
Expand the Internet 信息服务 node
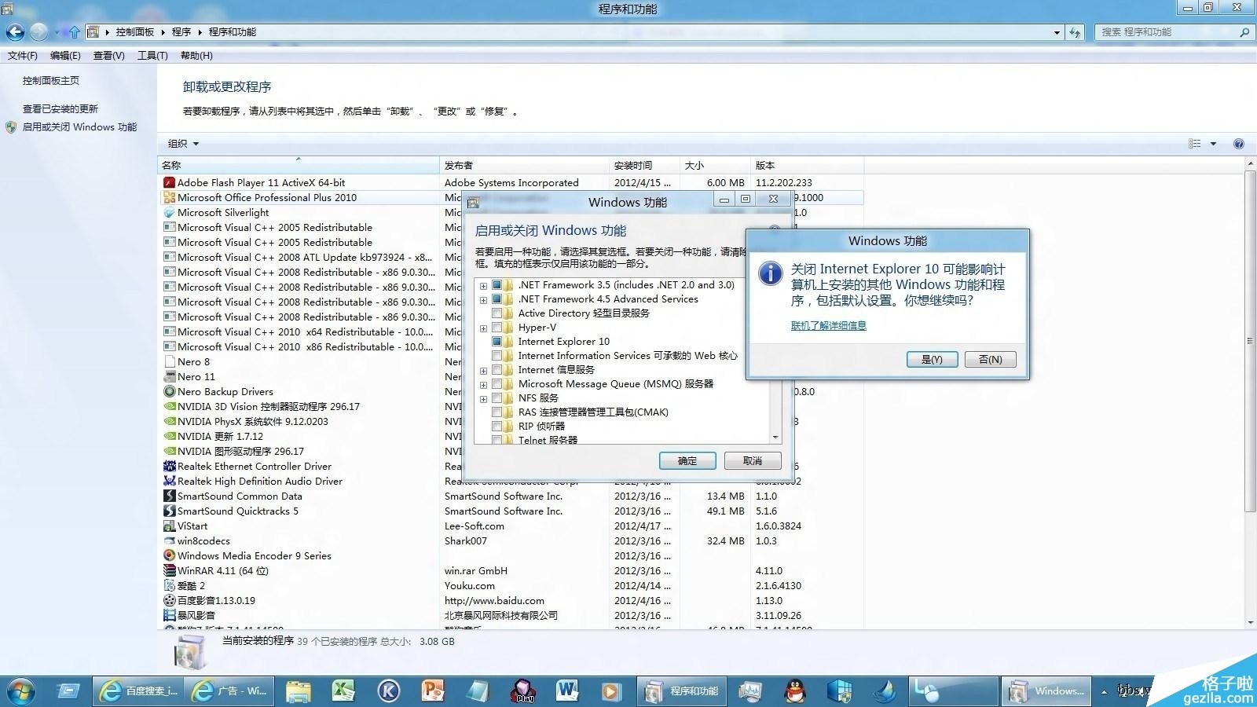point(483,371)
